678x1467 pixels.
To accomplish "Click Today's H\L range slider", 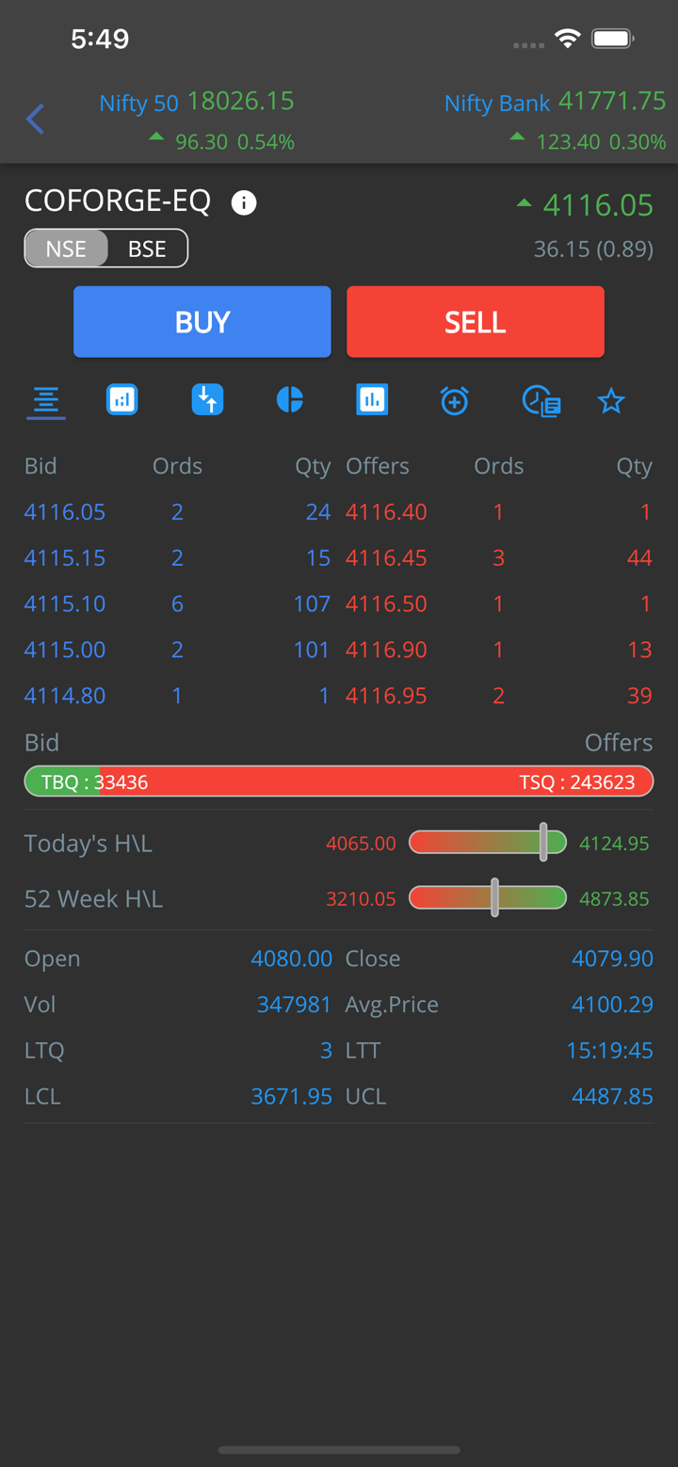I will coord(488,843).
